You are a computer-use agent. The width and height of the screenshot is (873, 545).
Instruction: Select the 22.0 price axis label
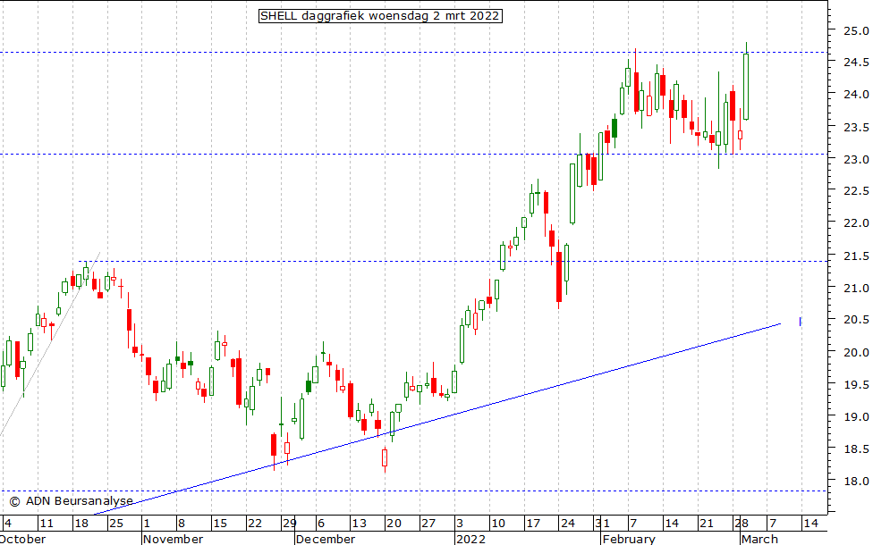pos(856,223)
